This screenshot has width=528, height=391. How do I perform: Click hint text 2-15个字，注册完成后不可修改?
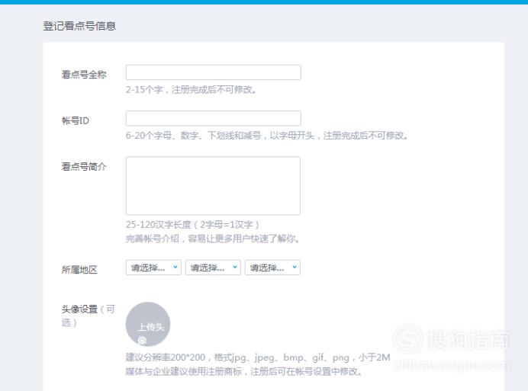(191, 89)
